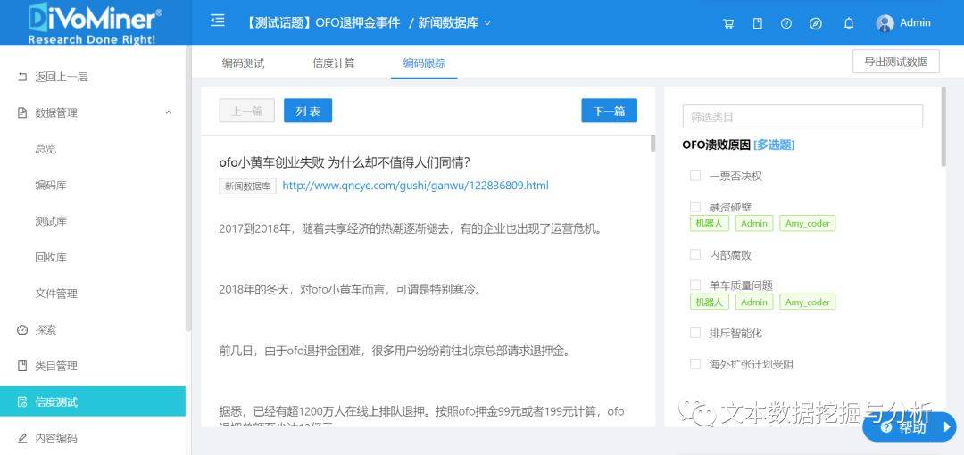964x455 pixels.
Task: Click the 筛选类目 filter input field
Action: [x=803, y=117]
